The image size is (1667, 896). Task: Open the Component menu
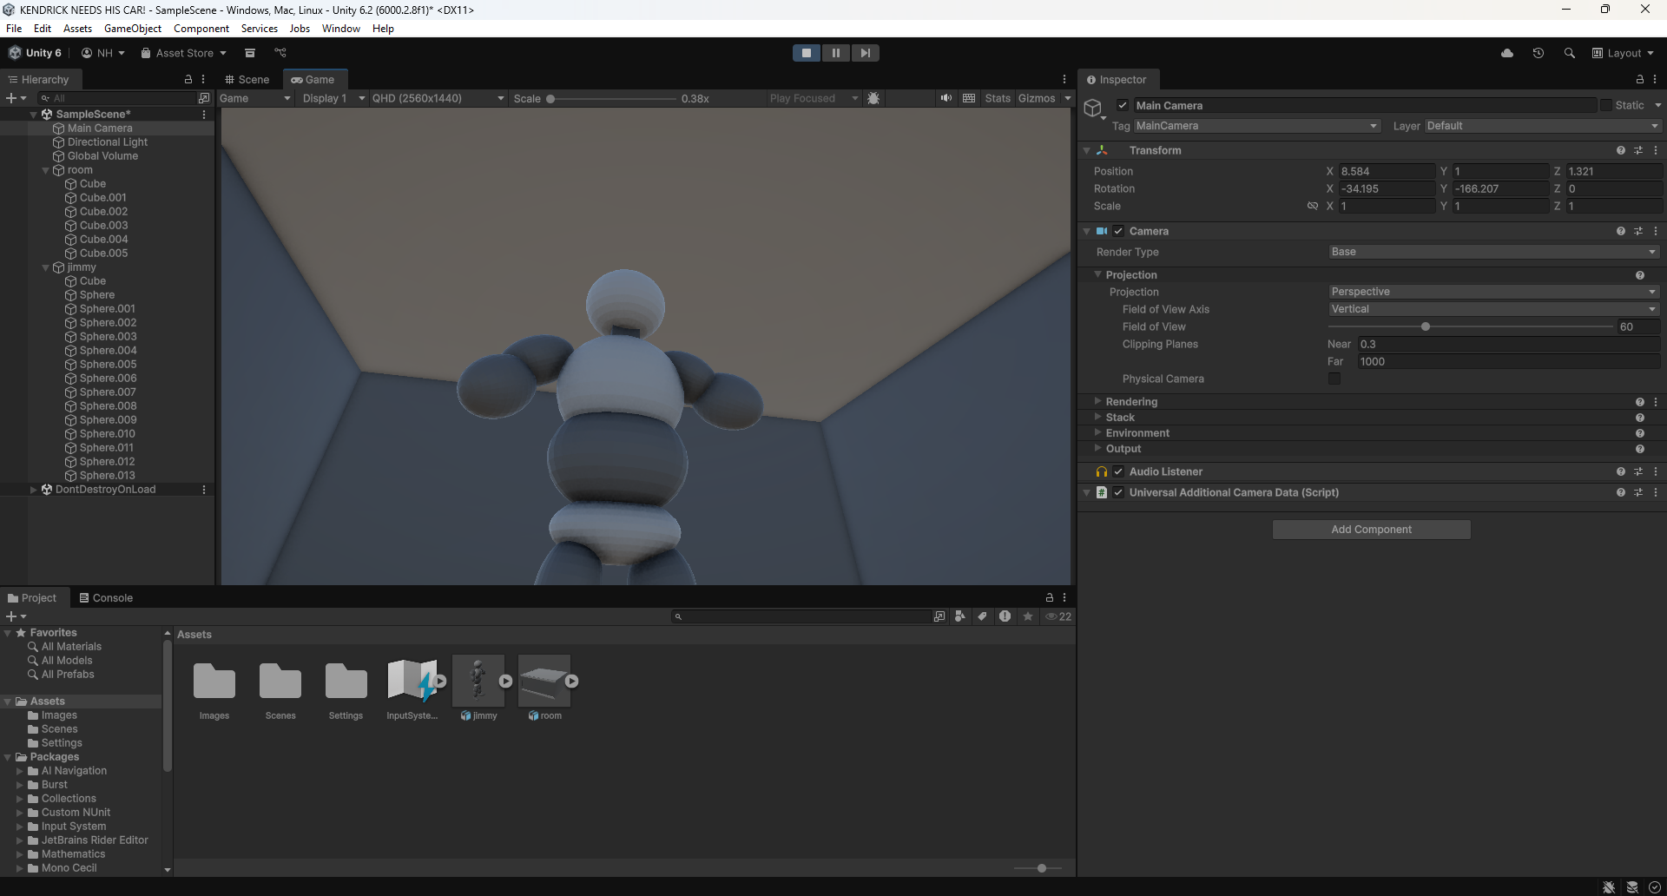coord(201,29)
